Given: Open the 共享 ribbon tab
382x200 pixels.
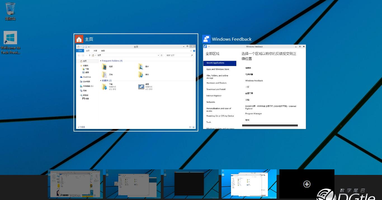Looking at the screenshot, I should point(95,51).
